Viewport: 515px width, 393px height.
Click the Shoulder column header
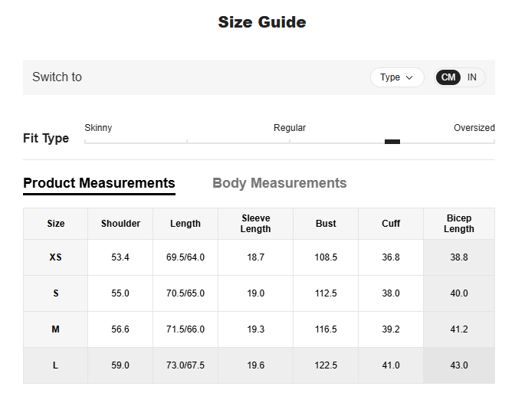120,224
